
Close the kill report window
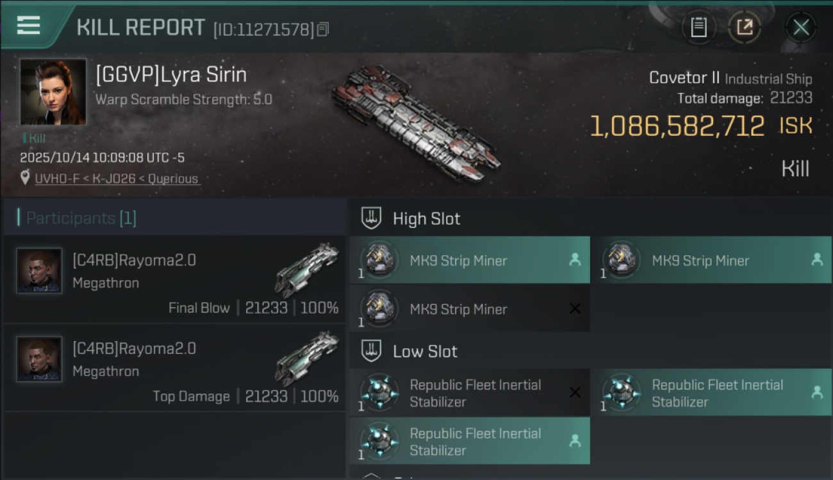(801, 28)
